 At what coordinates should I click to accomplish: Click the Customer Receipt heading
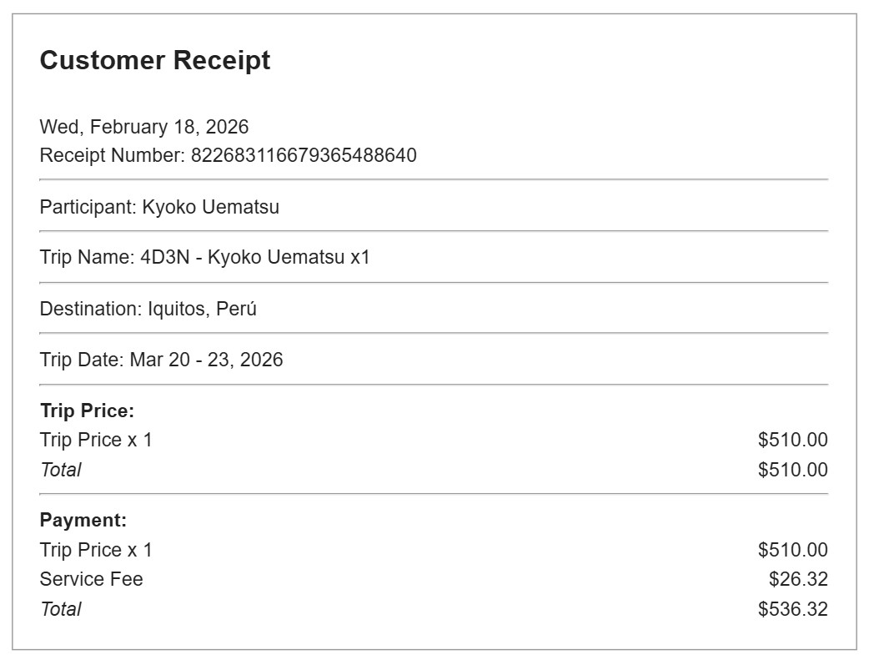click(155, 61)
